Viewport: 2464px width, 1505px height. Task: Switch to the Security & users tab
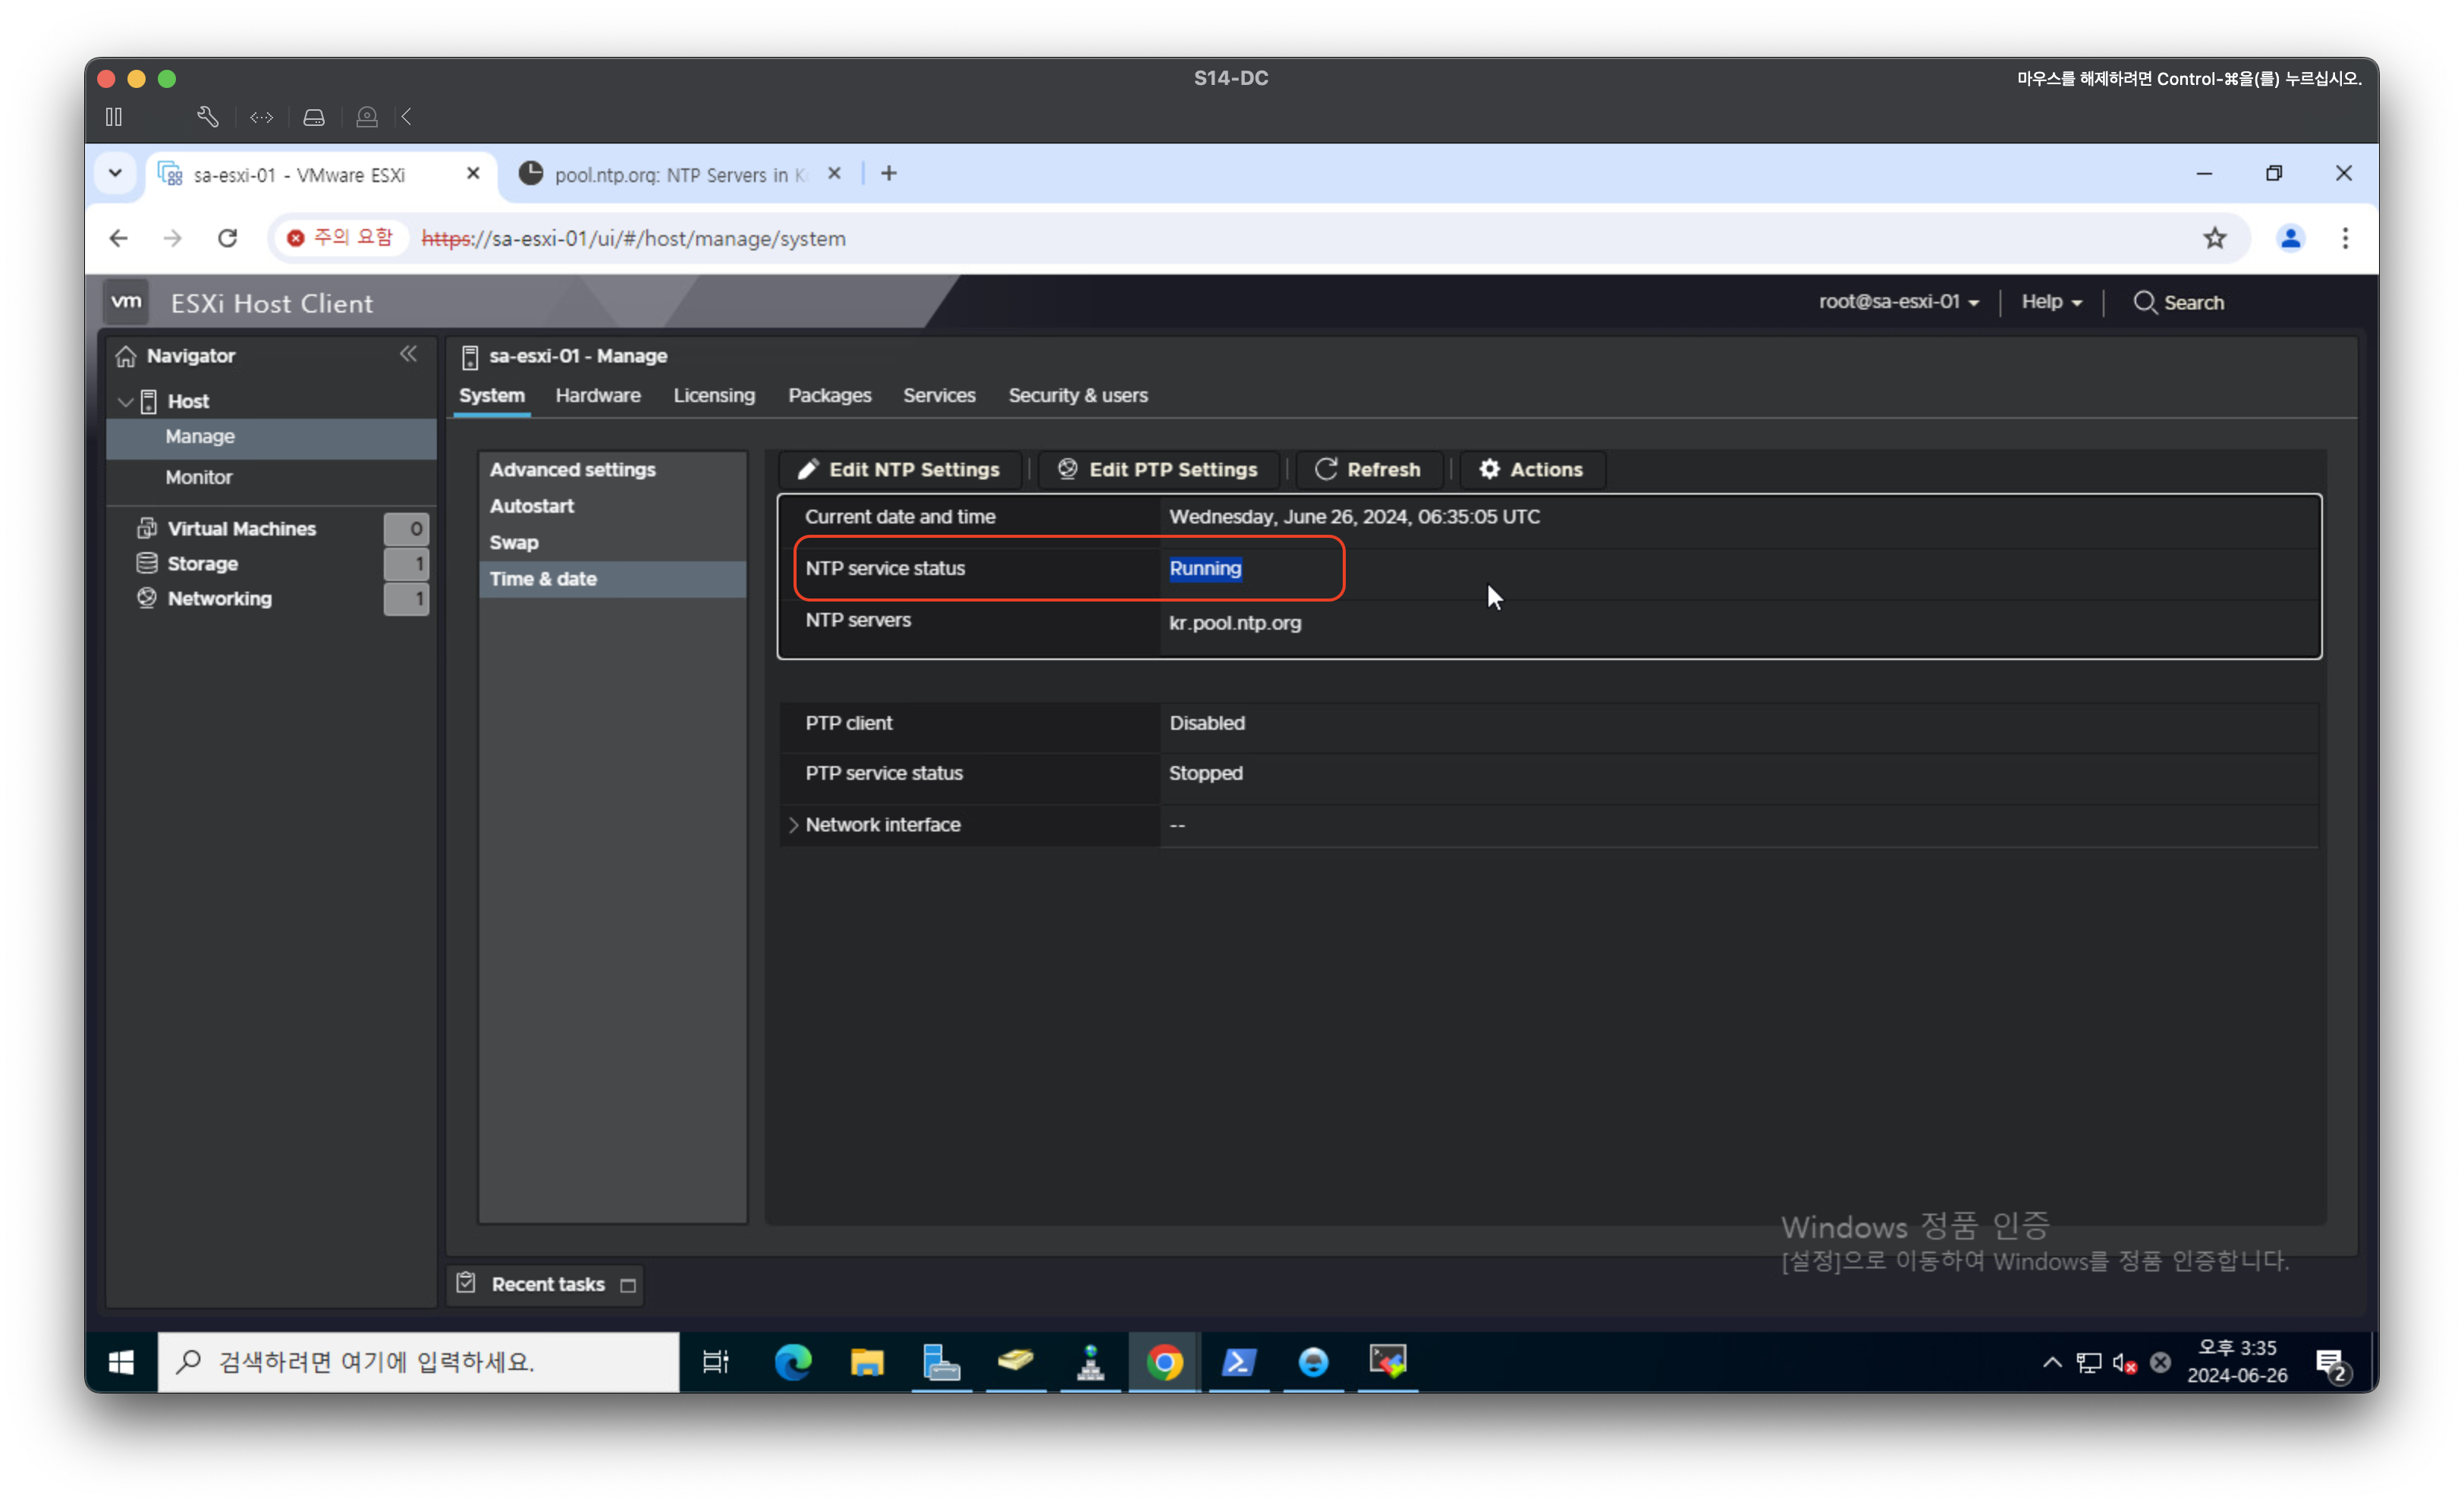coord(1077,395)
